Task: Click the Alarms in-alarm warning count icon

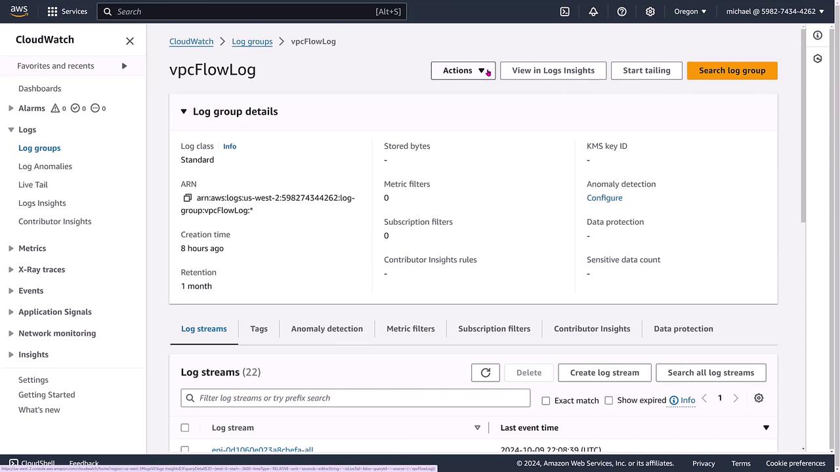Action: click(55, 108)
